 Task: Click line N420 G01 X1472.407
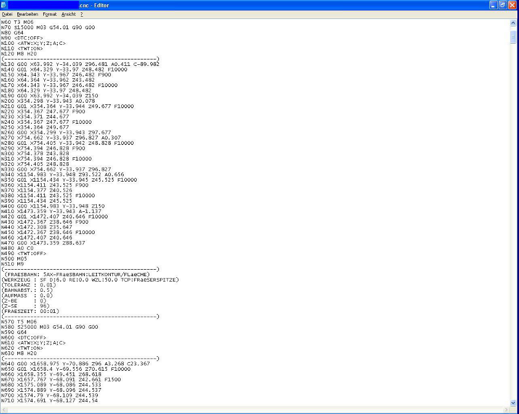click(54, 216)
